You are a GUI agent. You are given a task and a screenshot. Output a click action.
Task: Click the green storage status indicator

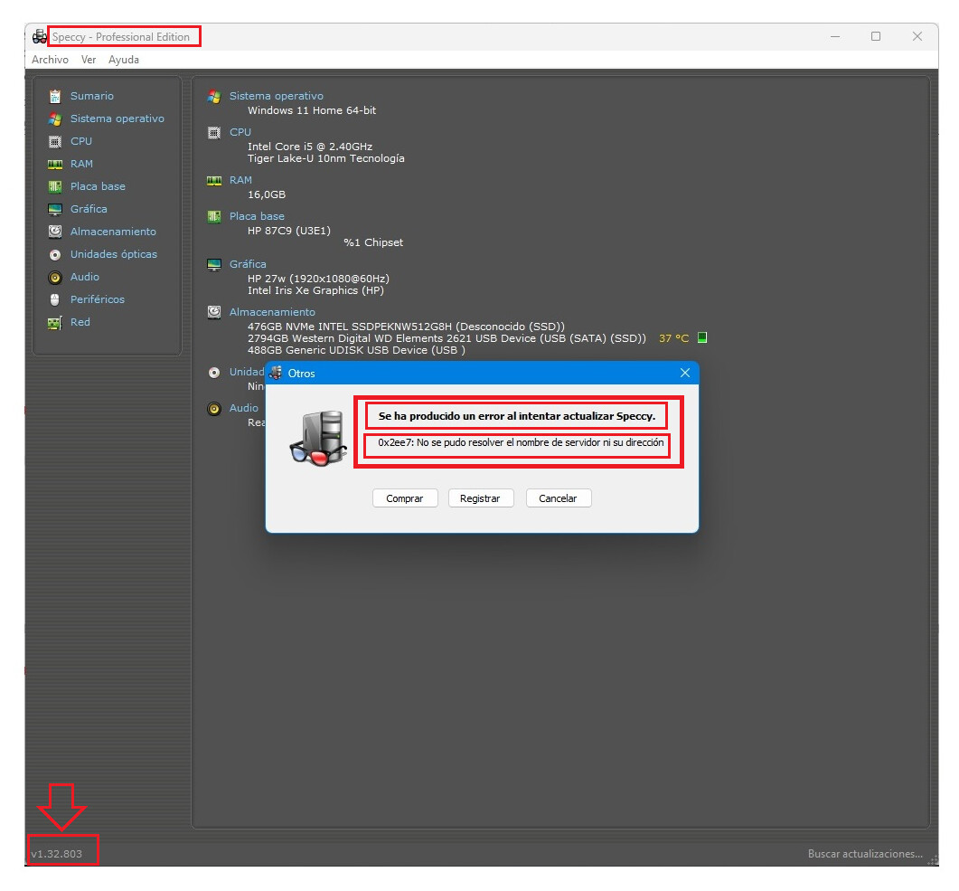[702, 338]
